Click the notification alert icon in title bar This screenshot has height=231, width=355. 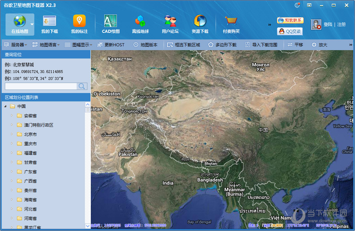coord(297,5)
